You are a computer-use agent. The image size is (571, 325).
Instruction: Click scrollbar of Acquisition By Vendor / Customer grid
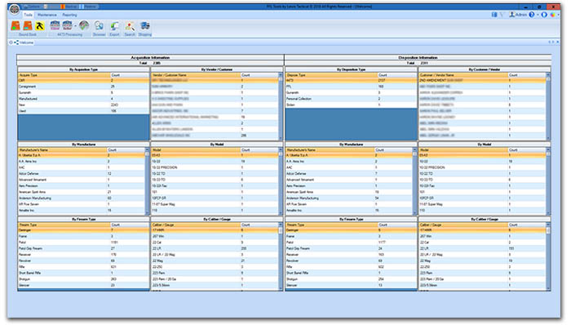pos(281,106)
